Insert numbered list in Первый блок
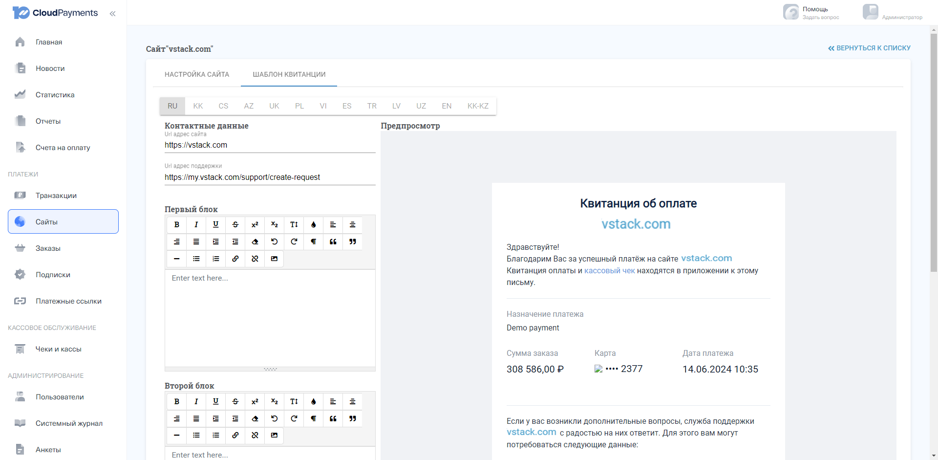The height and width of the screenshot is (460, 938). [x=216, y=259]
